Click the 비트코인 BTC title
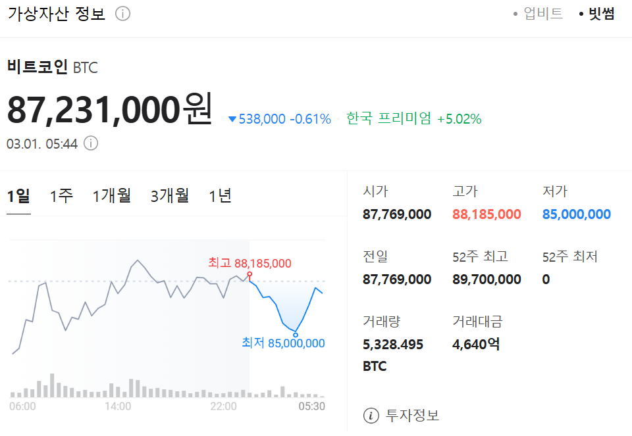The width and height of the screenshot is (632, 436). pos(51,67)
